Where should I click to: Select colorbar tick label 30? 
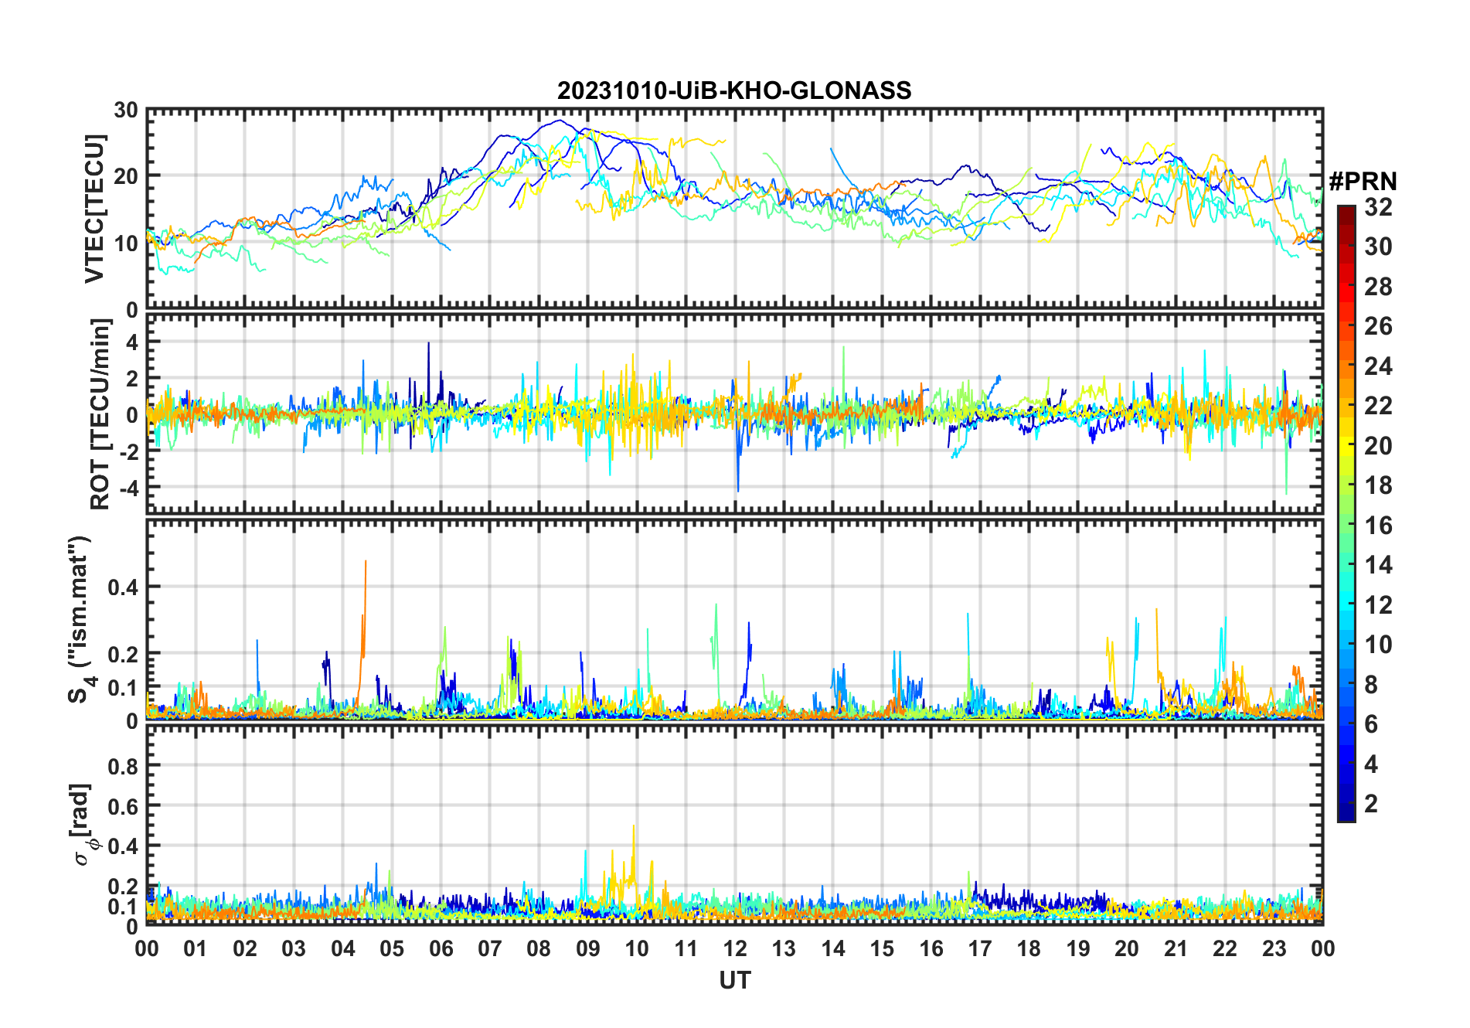[x=1378, y=247]
